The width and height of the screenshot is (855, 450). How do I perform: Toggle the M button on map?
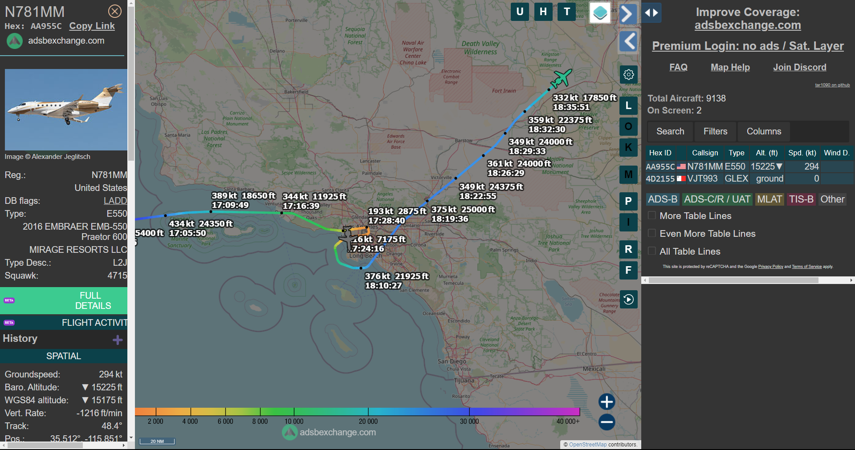pyautogui.click(x=628, y=174)
